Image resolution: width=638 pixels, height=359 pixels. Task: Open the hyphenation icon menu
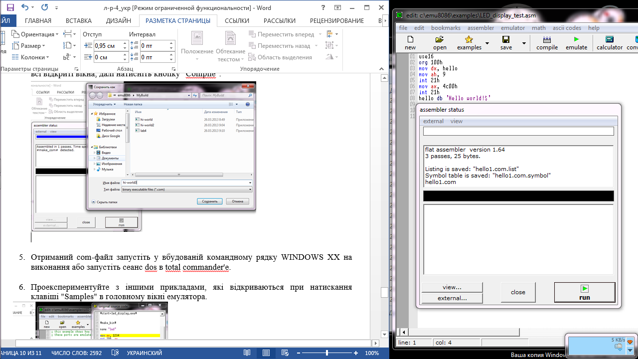(x=68, y=57)
